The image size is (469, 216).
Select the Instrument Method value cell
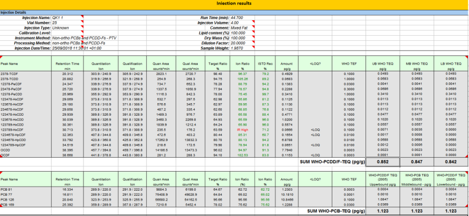pos(84,38)
